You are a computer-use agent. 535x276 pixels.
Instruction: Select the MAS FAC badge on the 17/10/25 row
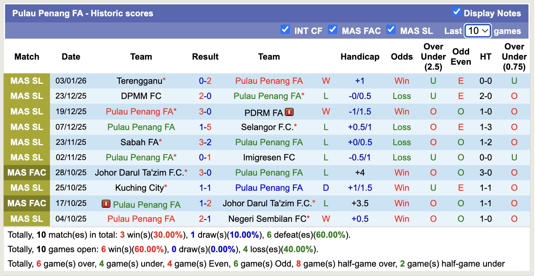click(x=26, y=203)
